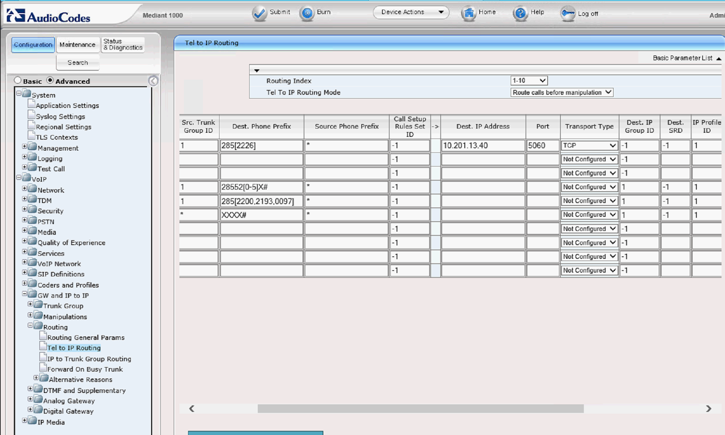This screenshot has width=725, height=435.
Task: Open the Search tab
Action: coord(78,62)
